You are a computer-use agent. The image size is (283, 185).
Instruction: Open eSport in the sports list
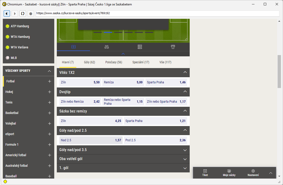tap(10, 134)
